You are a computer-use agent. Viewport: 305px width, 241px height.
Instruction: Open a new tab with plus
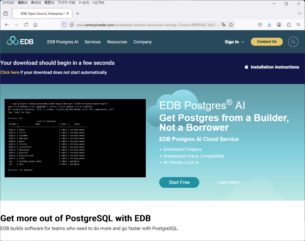78,13
